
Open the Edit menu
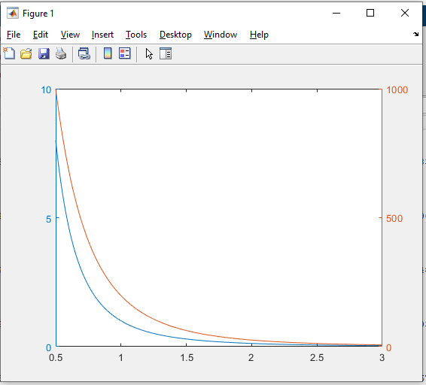tap(41, 35)
